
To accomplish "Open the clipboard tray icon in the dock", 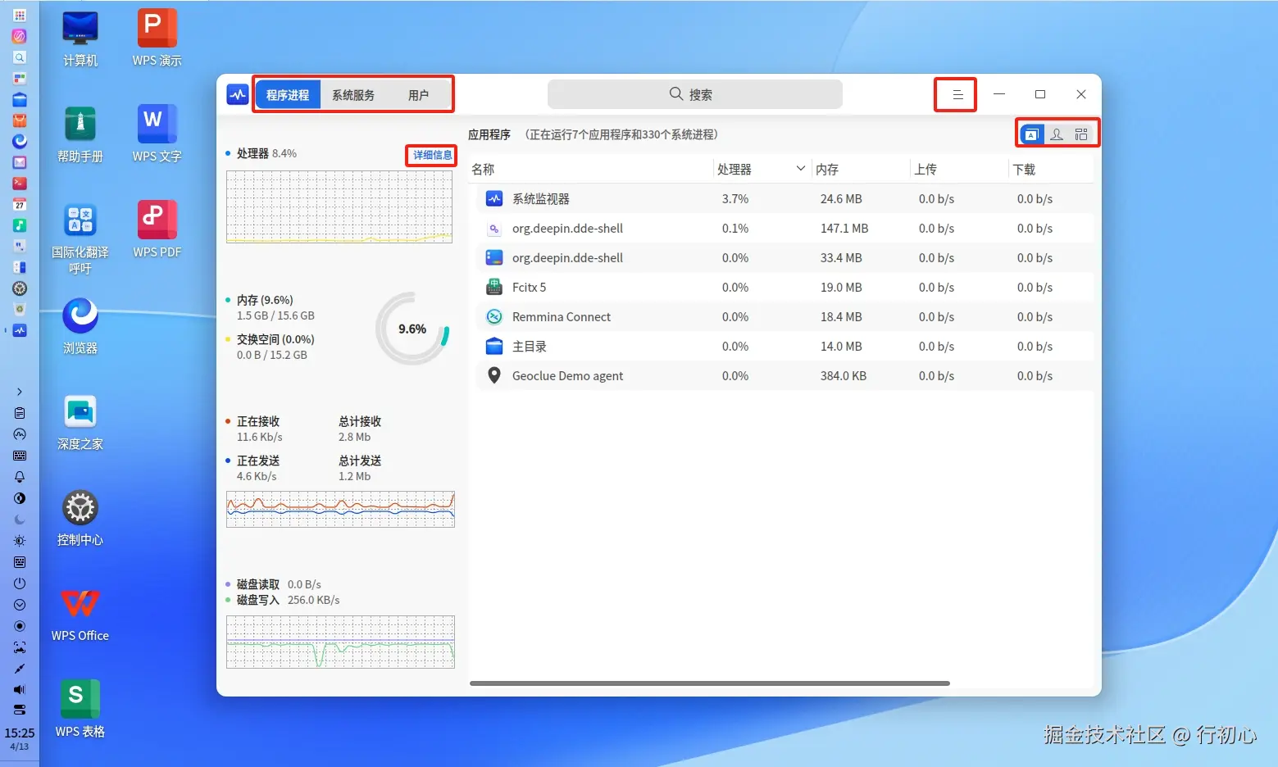I will [x=20, y=413].
